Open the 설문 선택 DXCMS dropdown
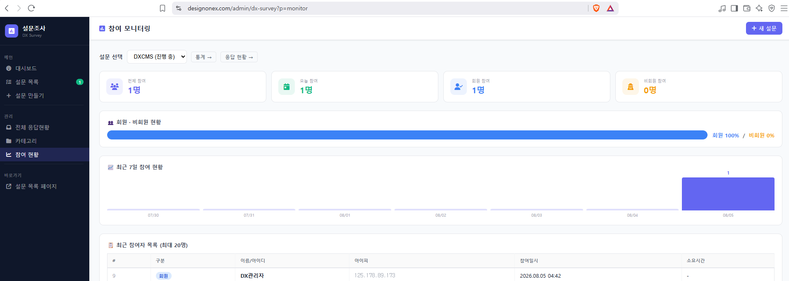This screenshot has height=281, width=789. coord(157,57)
